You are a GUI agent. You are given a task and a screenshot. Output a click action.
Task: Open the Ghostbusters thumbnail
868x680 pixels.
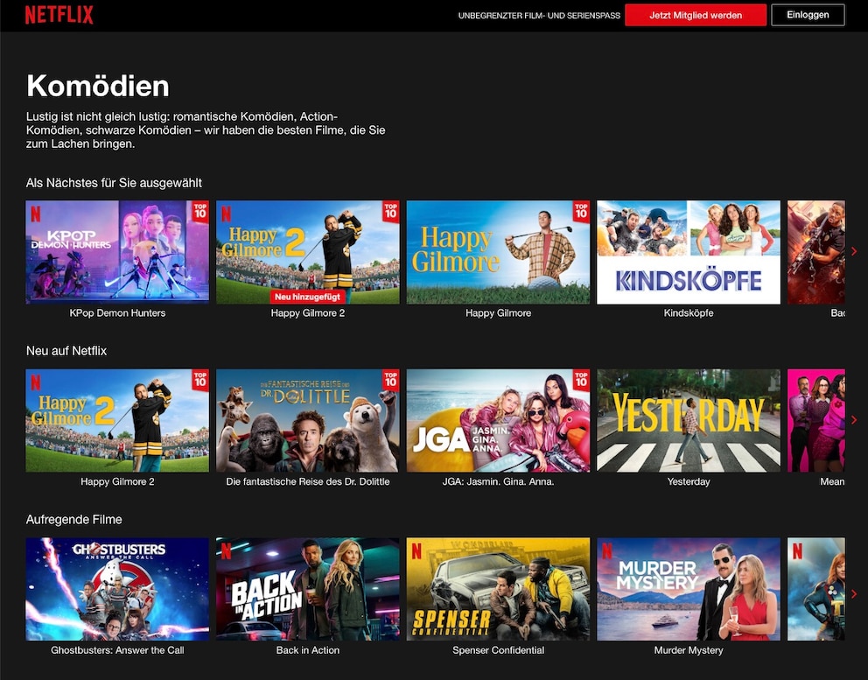click(x=117, y=589)
